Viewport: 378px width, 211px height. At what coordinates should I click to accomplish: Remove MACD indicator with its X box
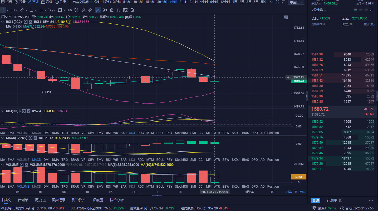tap(35, 138)
